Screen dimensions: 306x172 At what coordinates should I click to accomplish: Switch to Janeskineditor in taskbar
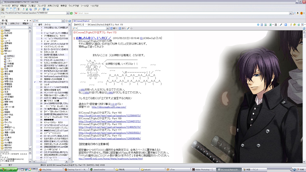101,170
